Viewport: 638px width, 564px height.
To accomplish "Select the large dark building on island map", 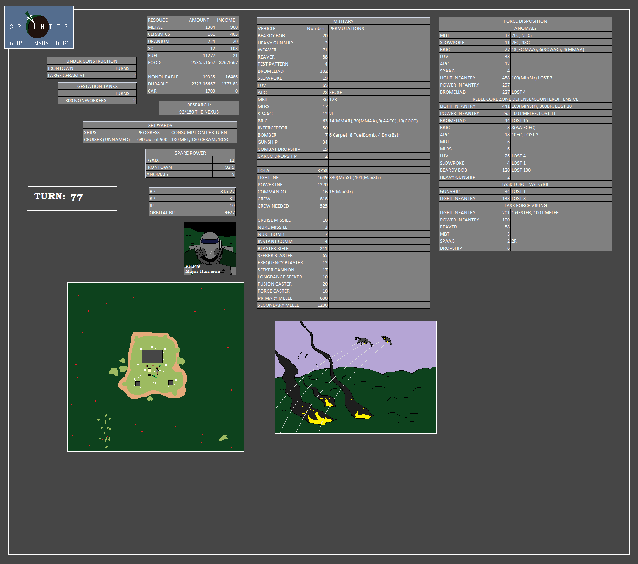I will [x=152, y=356].
